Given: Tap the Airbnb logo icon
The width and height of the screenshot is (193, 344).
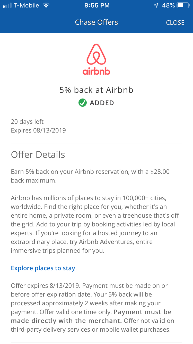Looking at the screenshot, I should (96, 54).
